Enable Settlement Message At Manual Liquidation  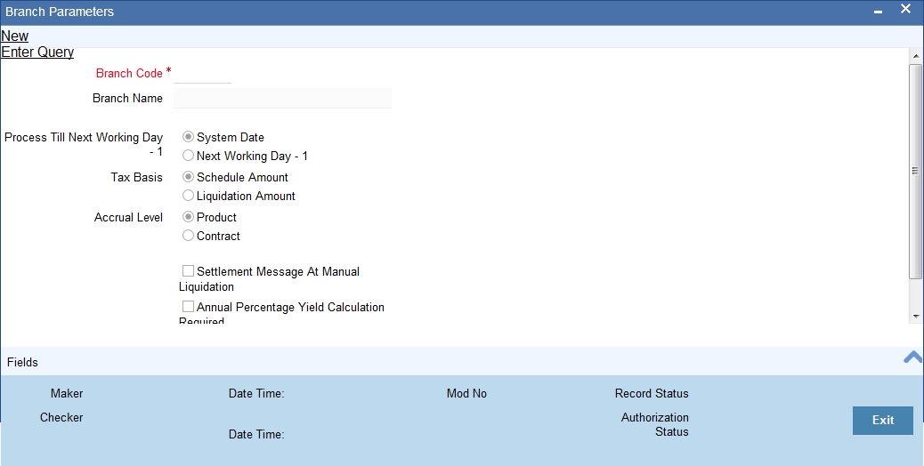tap(188, 270)
